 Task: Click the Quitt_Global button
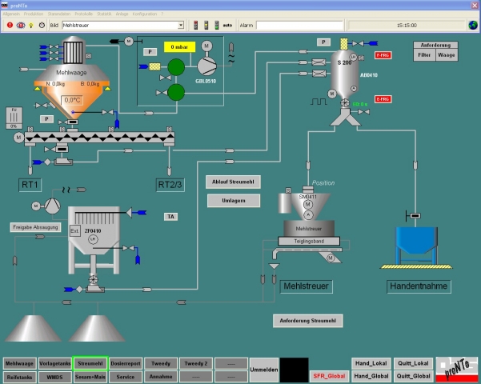[413, 376]
